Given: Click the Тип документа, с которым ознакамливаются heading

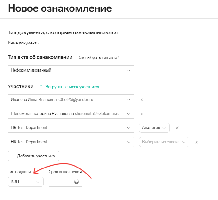Looking at the screenshot, I should point(63,33).
